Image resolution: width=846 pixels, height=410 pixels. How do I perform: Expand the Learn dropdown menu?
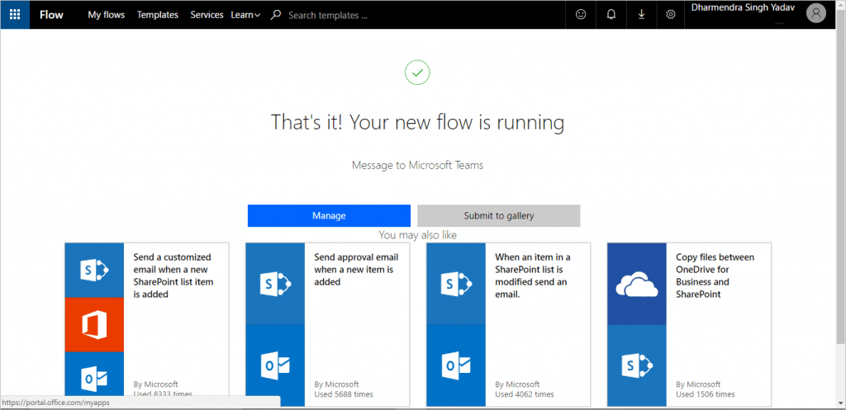point(245,15)
